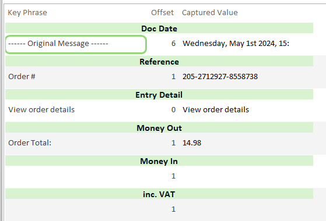
Task: Click the Entry Detail offset value 0
Action: (x=173, y=110)
